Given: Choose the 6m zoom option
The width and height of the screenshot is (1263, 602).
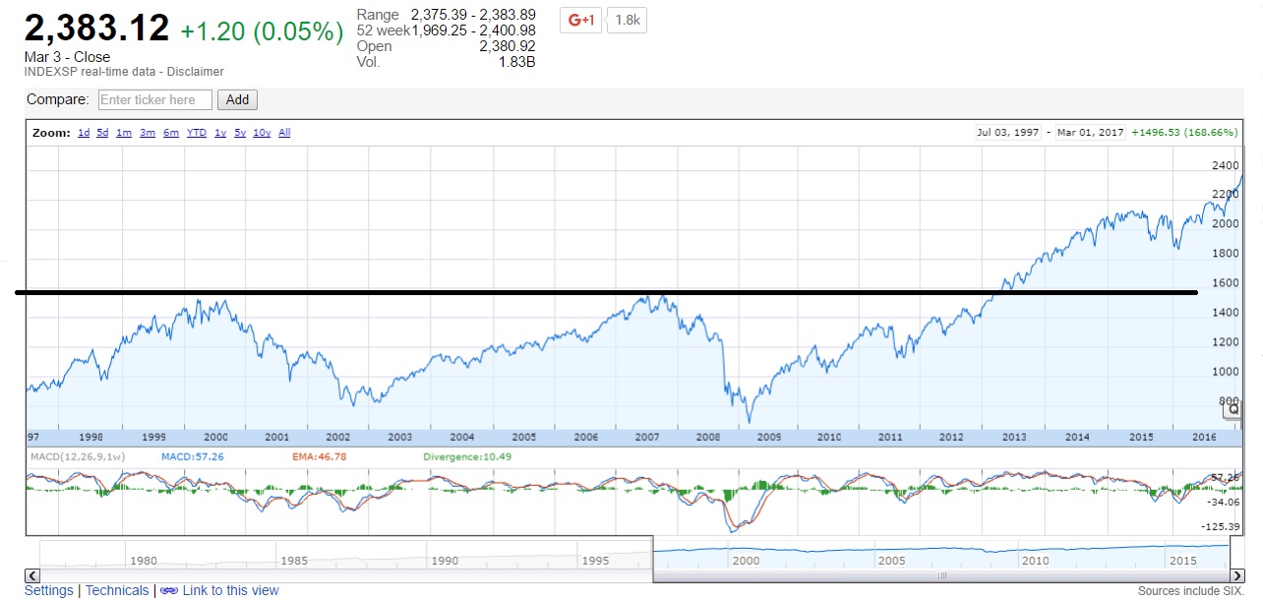Looking at the screenshot, I should (171, 133).
